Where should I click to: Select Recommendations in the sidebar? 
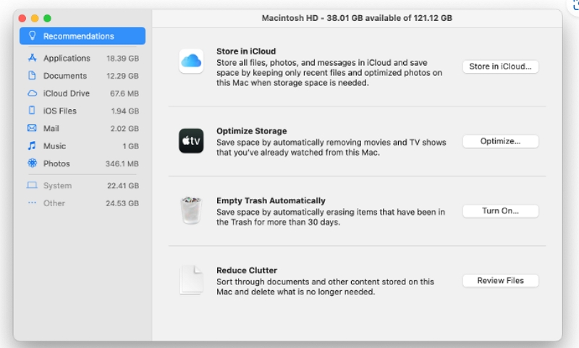pyautogui.click(x=83, y=35)
